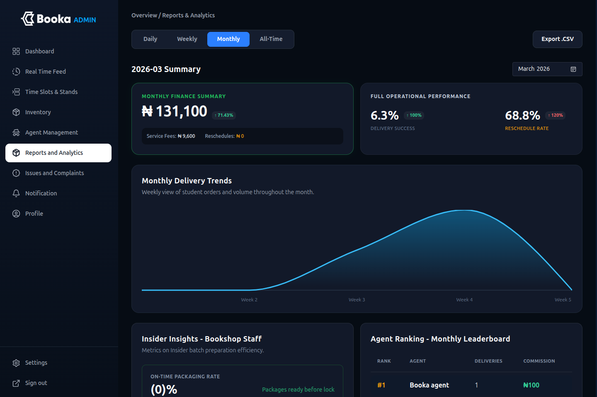Image resolution: width=597 pixels, height=397 pixels.
Task: Select the Monthly tab
Action: [228, 39]
